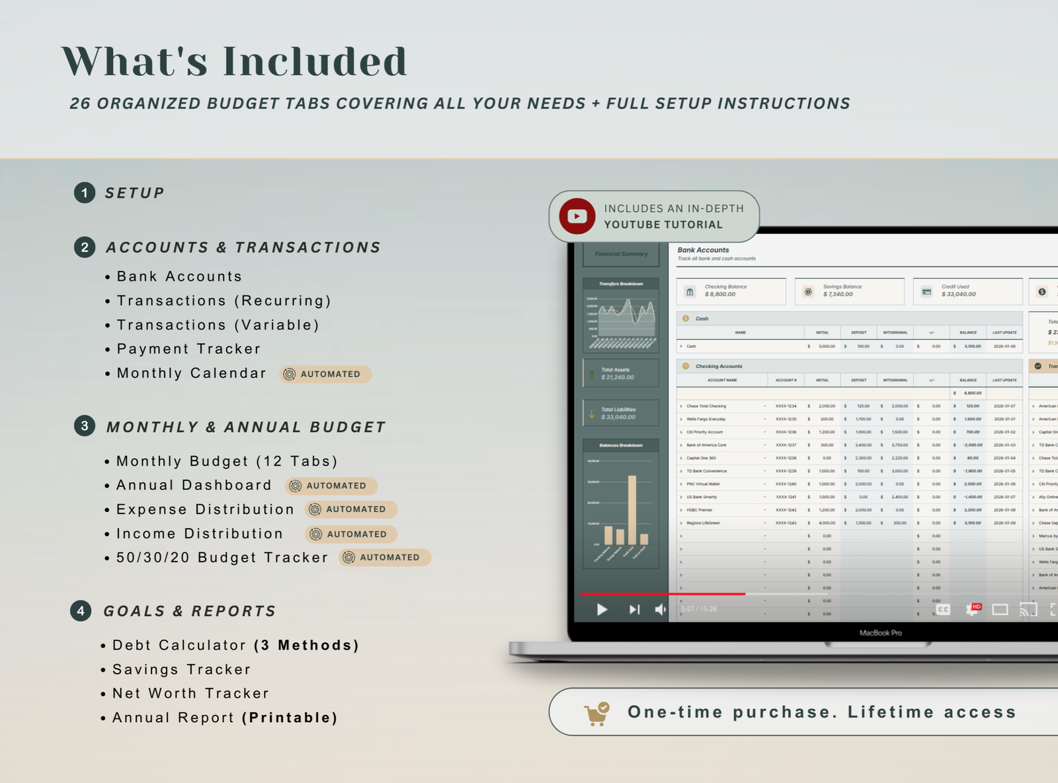Click the HSBC Premier account name

click(x=699, y=510)
